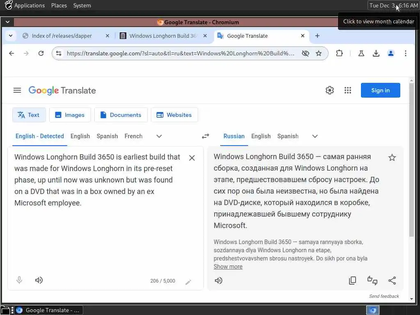
Task: Share the translation
Action: pyautogui.click(x=392, y=281)
